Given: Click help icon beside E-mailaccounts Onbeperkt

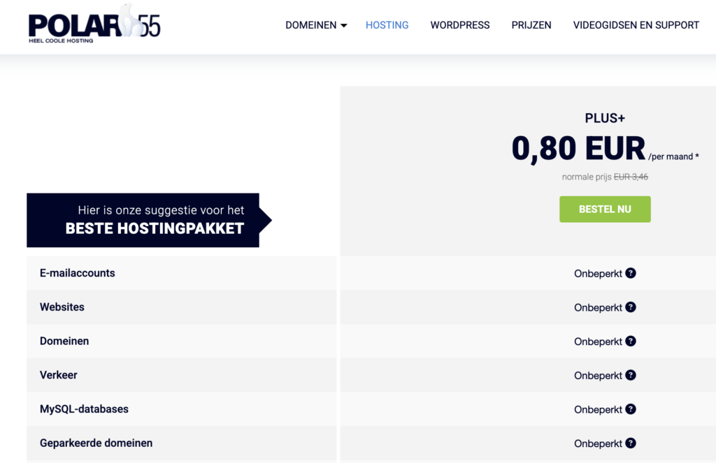Looking at the screenshot, I should (x=631, y=273).
